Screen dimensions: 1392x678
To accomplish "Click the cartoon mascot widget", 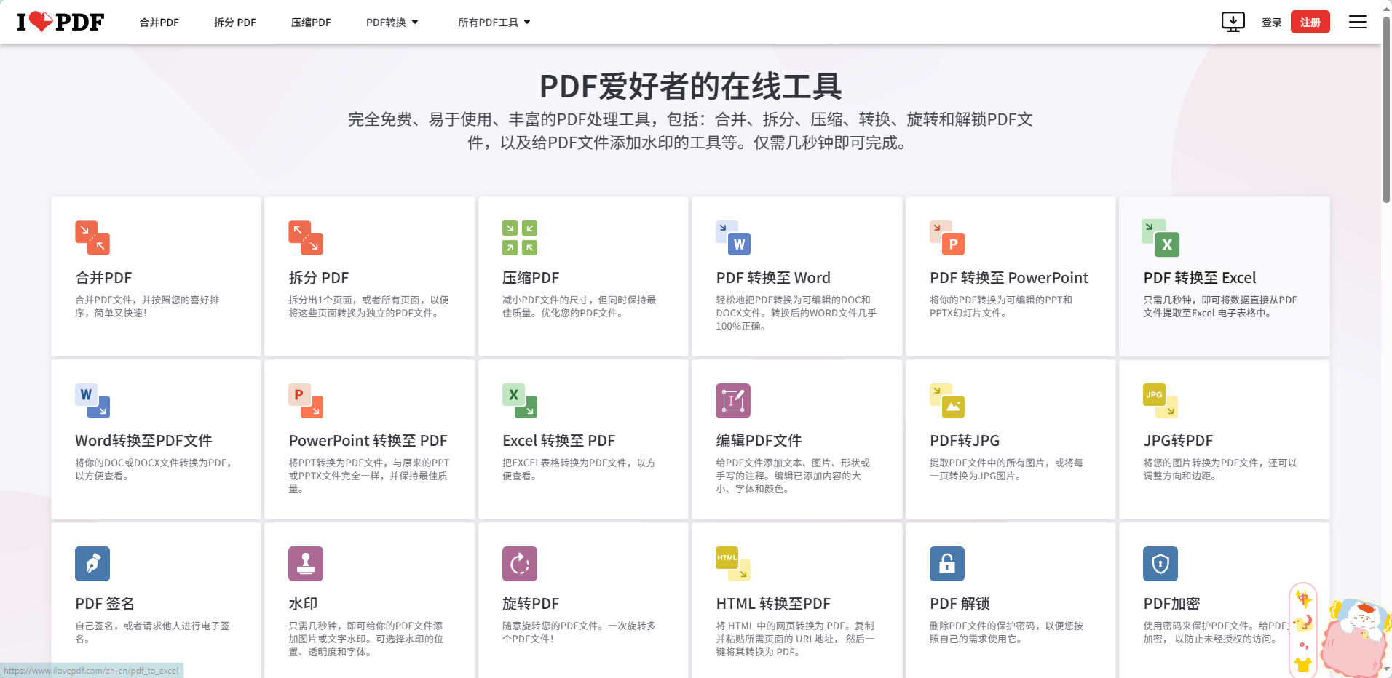I will pos(1357,637).
